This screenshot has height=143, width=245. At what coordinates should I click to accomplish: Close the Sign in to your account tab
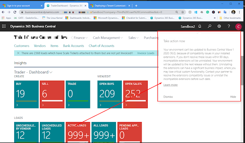[42, 6]
